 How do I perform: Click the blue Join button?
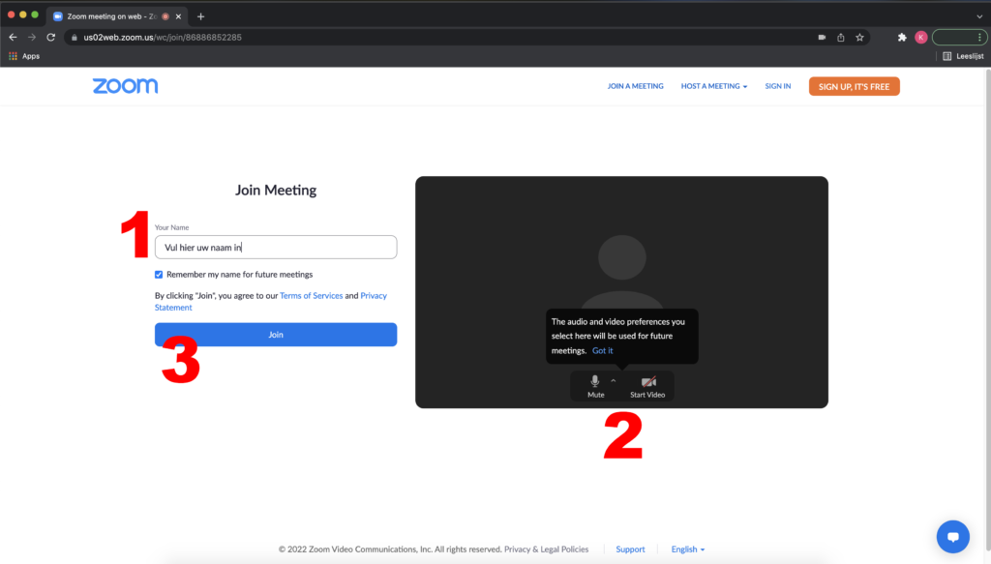coord(276,335)
